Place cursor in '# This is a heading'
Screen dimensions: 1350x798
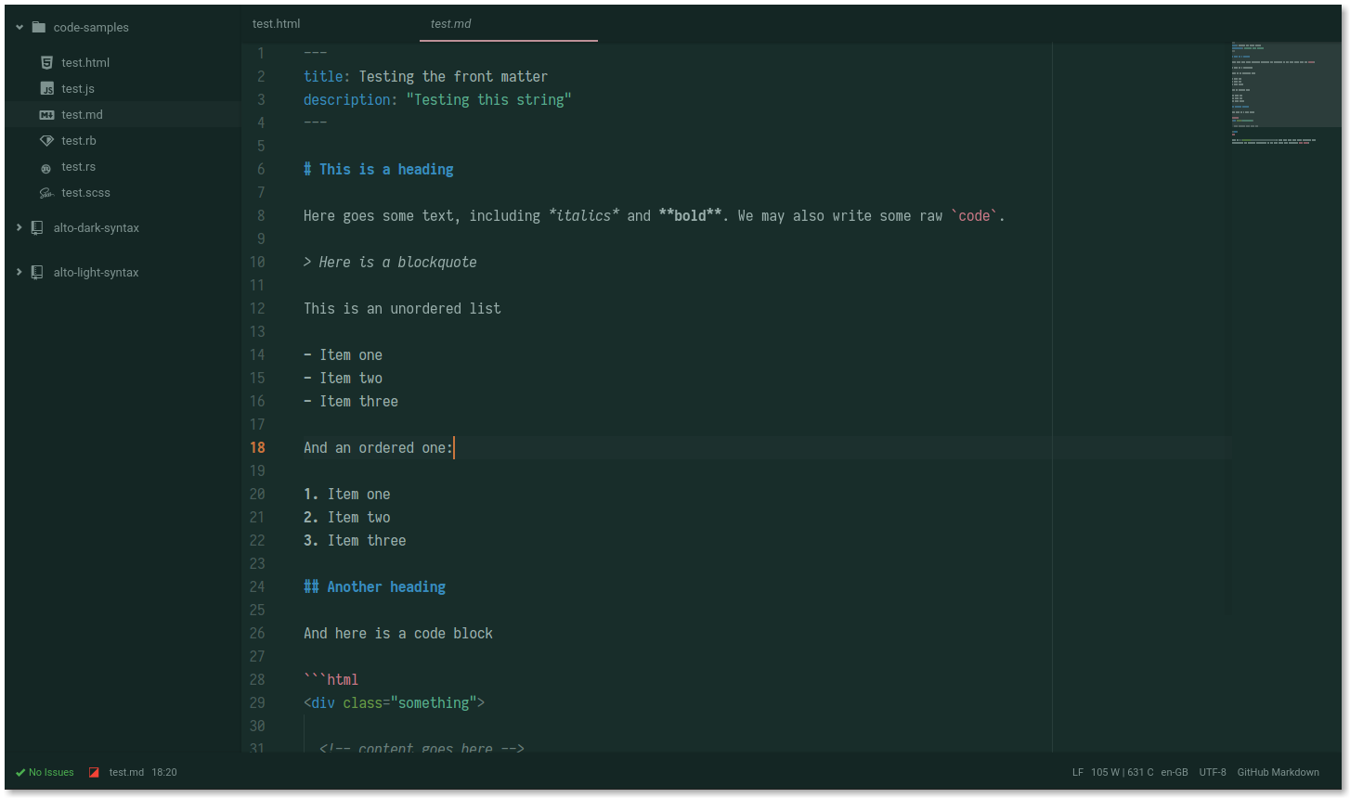pyautogui.click(x=379, y=169)
